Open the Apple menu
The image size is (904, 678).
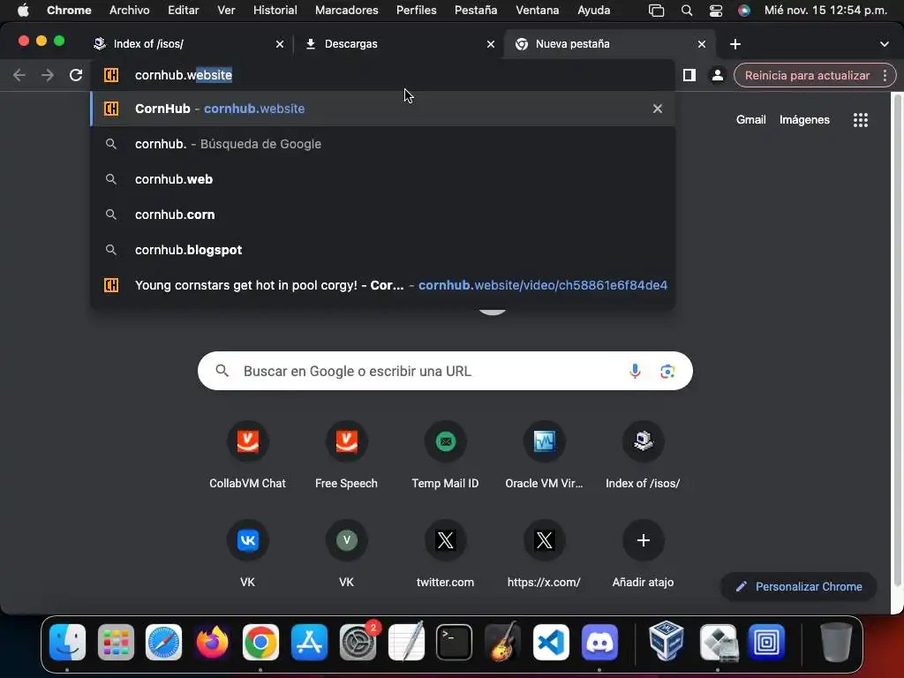click(x=23, y=11)
